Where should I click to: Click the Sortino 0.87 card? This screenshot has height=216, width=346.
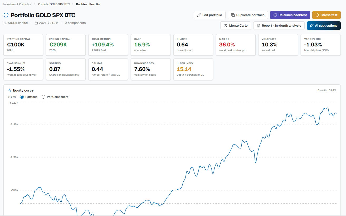coord(66,69)
